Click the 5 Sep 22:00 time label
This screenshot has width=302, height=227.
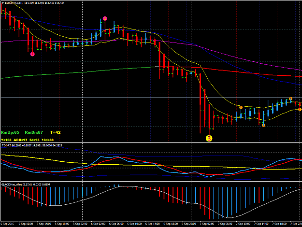80,224
